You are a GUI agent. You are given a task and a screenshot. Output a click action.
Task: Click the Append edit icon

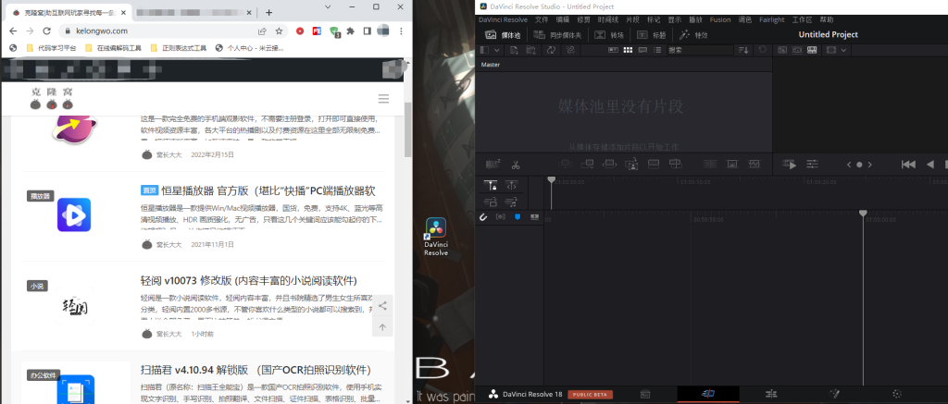click(x=588, y=165)
